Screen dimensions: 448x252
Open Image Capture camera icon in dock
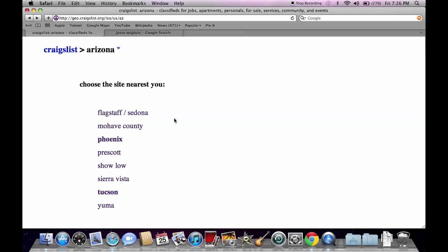[229, 239]
